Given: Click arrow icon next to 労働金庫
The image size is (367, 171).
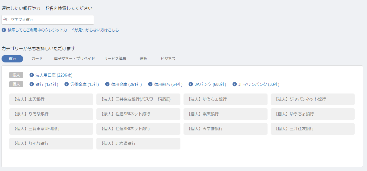Looking at the screenshot, I should [66, 84].
